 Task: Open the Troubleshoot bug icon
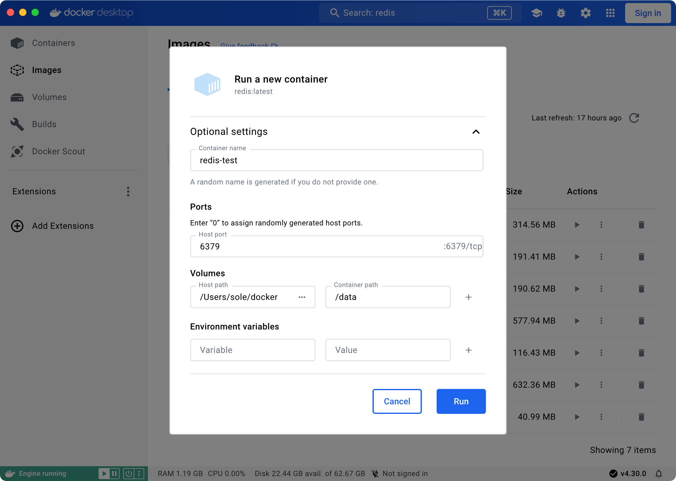point(561,13)
